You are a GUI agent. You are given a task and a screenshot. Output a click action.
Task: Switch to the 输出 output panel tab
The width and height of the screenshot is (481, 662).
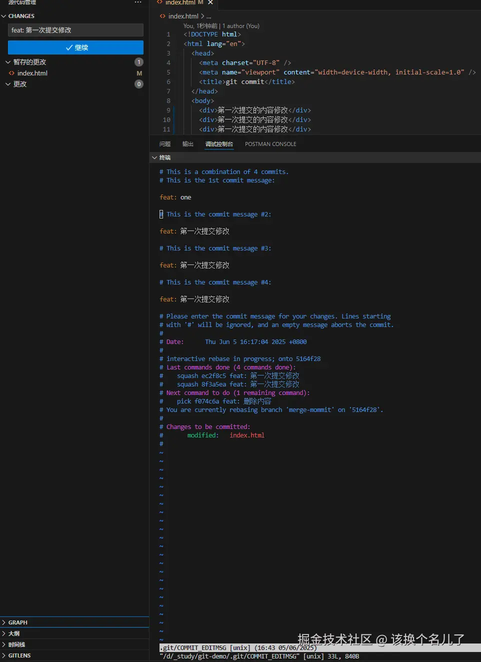pyautogui.click(x=188, y=144)
